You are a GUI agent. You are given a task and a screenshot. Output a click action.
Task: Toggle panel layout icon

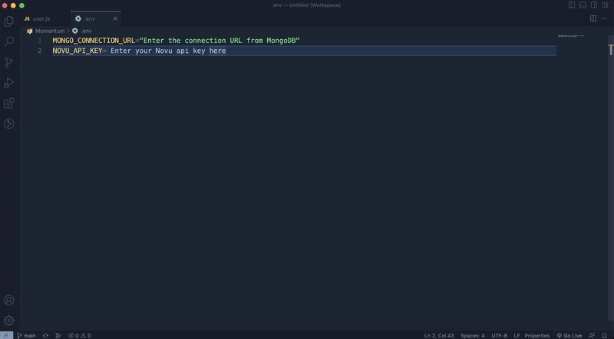(x=583, y=5)
